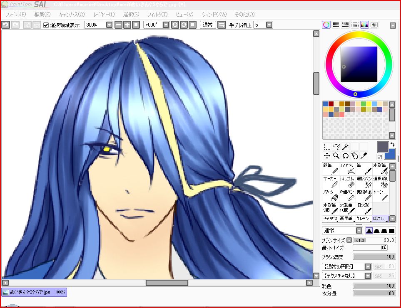Screen dimensions: 401x308
Task: Open the 手ブレ補正 stabilizer value dropdown
Action: coord(269,25)
